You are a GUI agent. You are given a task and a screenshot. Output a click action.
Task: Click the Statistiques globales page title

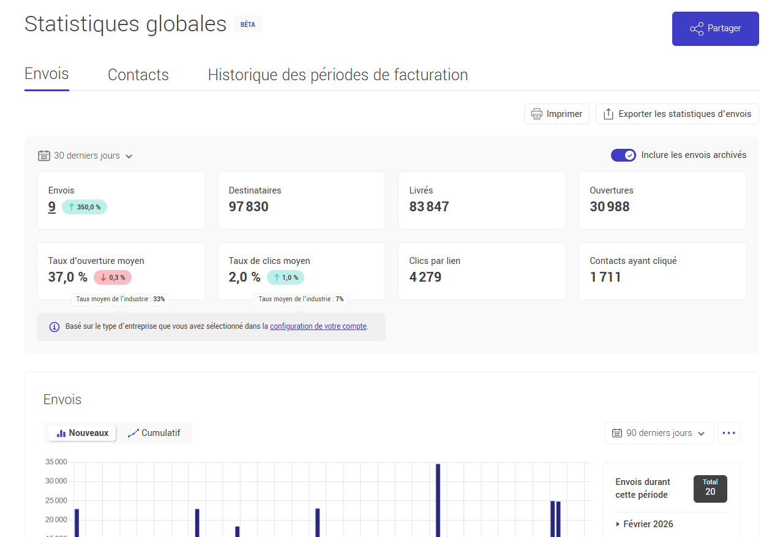click(126, 24)
